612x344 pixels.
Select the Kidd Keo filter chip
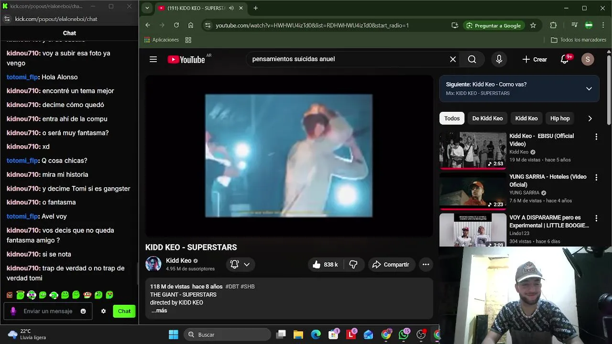pos(526,118)
